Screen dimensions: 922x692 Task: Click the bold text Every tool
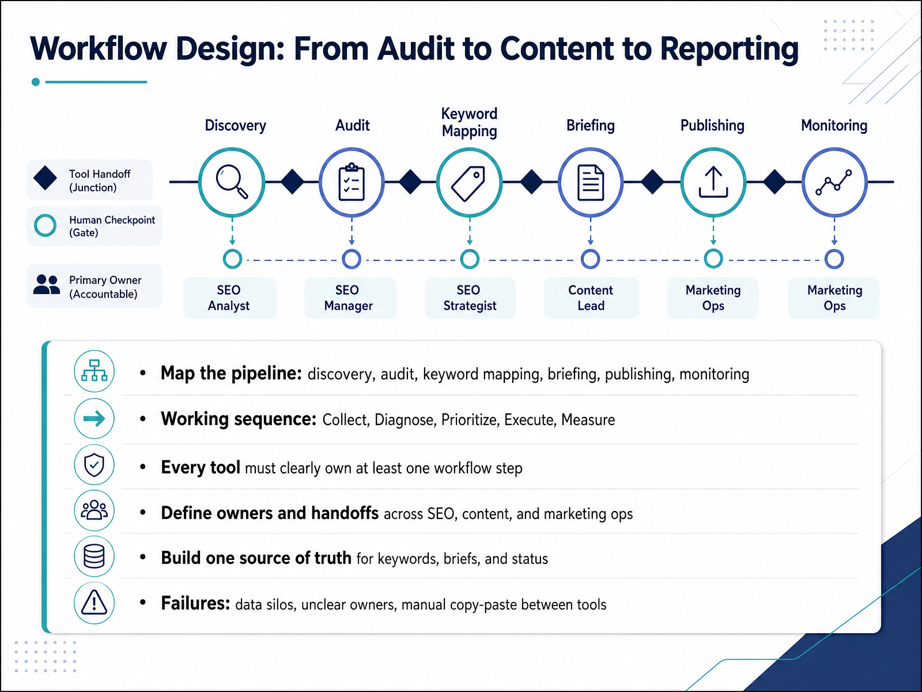[201, 467]
